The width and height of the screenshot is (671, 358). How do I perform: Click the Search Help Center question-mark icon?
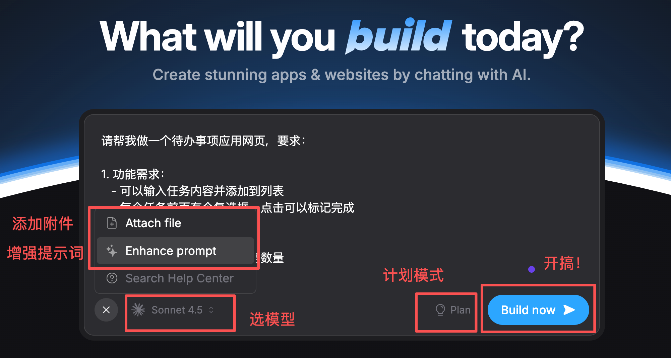(x=112, y=278)
